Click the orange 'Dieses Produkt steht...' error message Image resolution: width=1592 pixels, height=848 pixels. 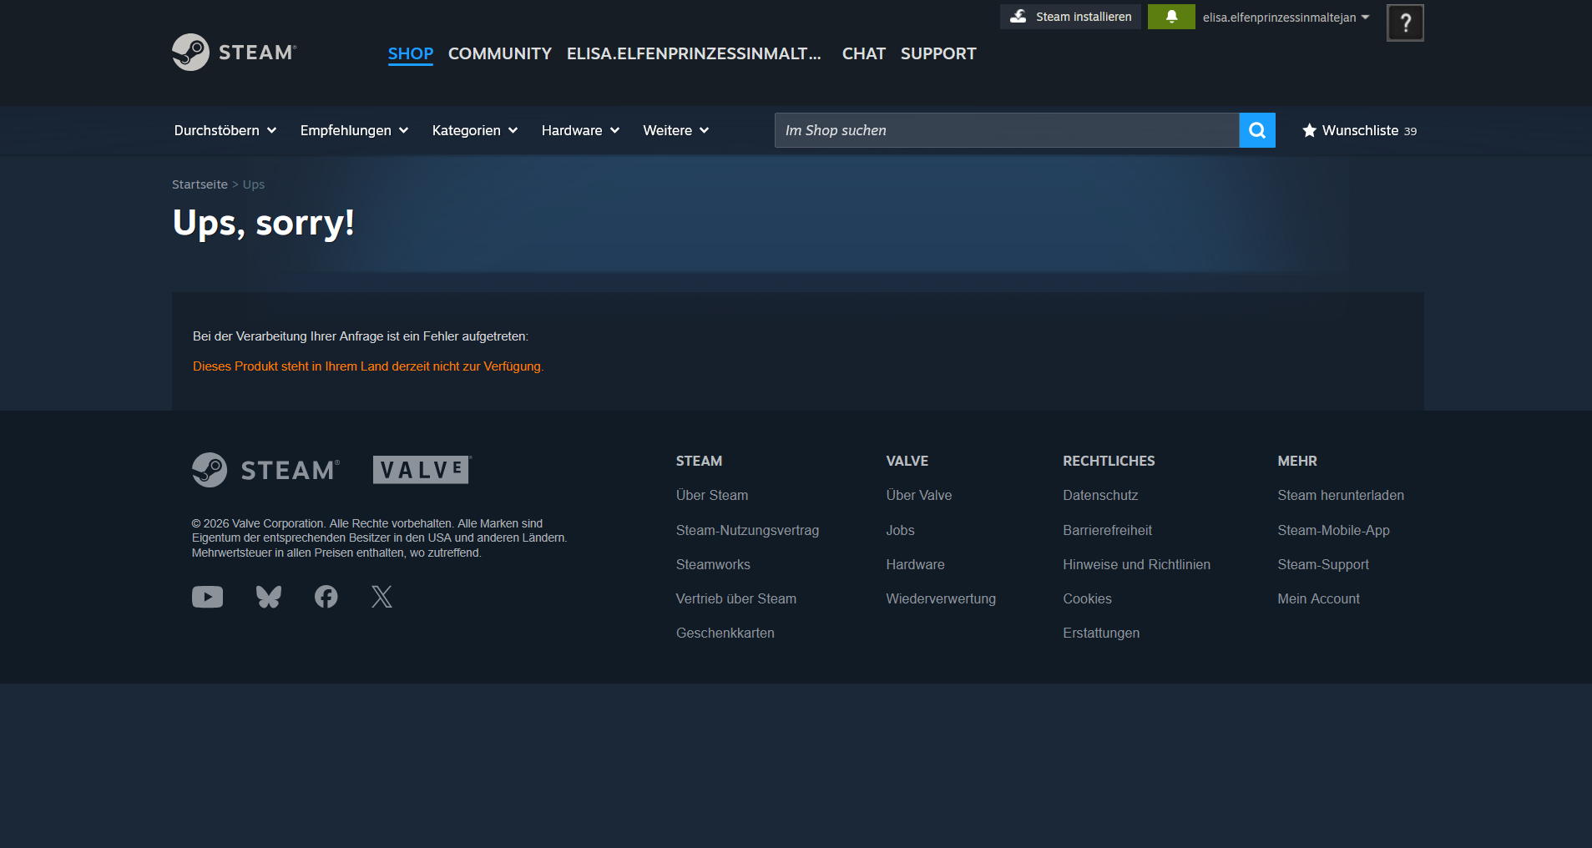tap(368, 366)
